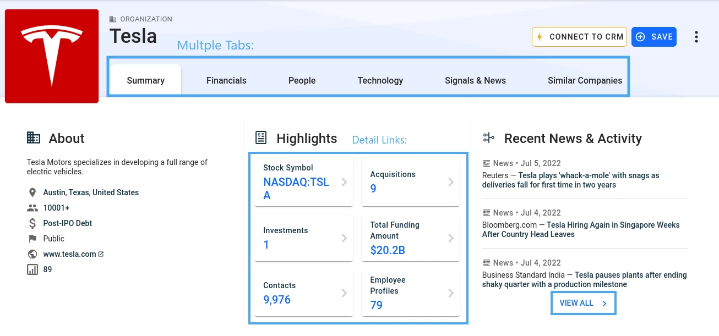Select the Similar Companies tab
Screen dimensions: 719x336
[585, 80]
